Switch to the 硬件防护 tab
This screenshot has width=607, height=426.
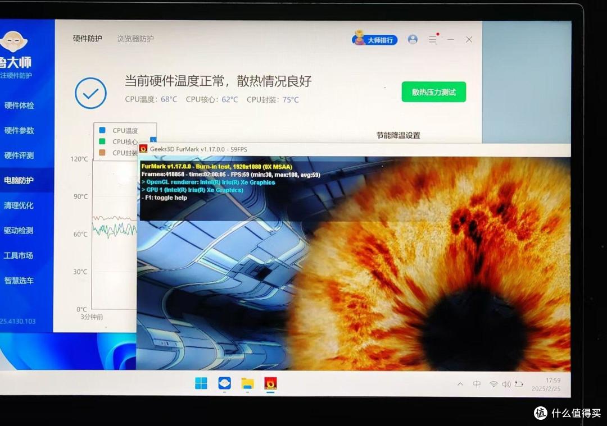click(88, 38)
